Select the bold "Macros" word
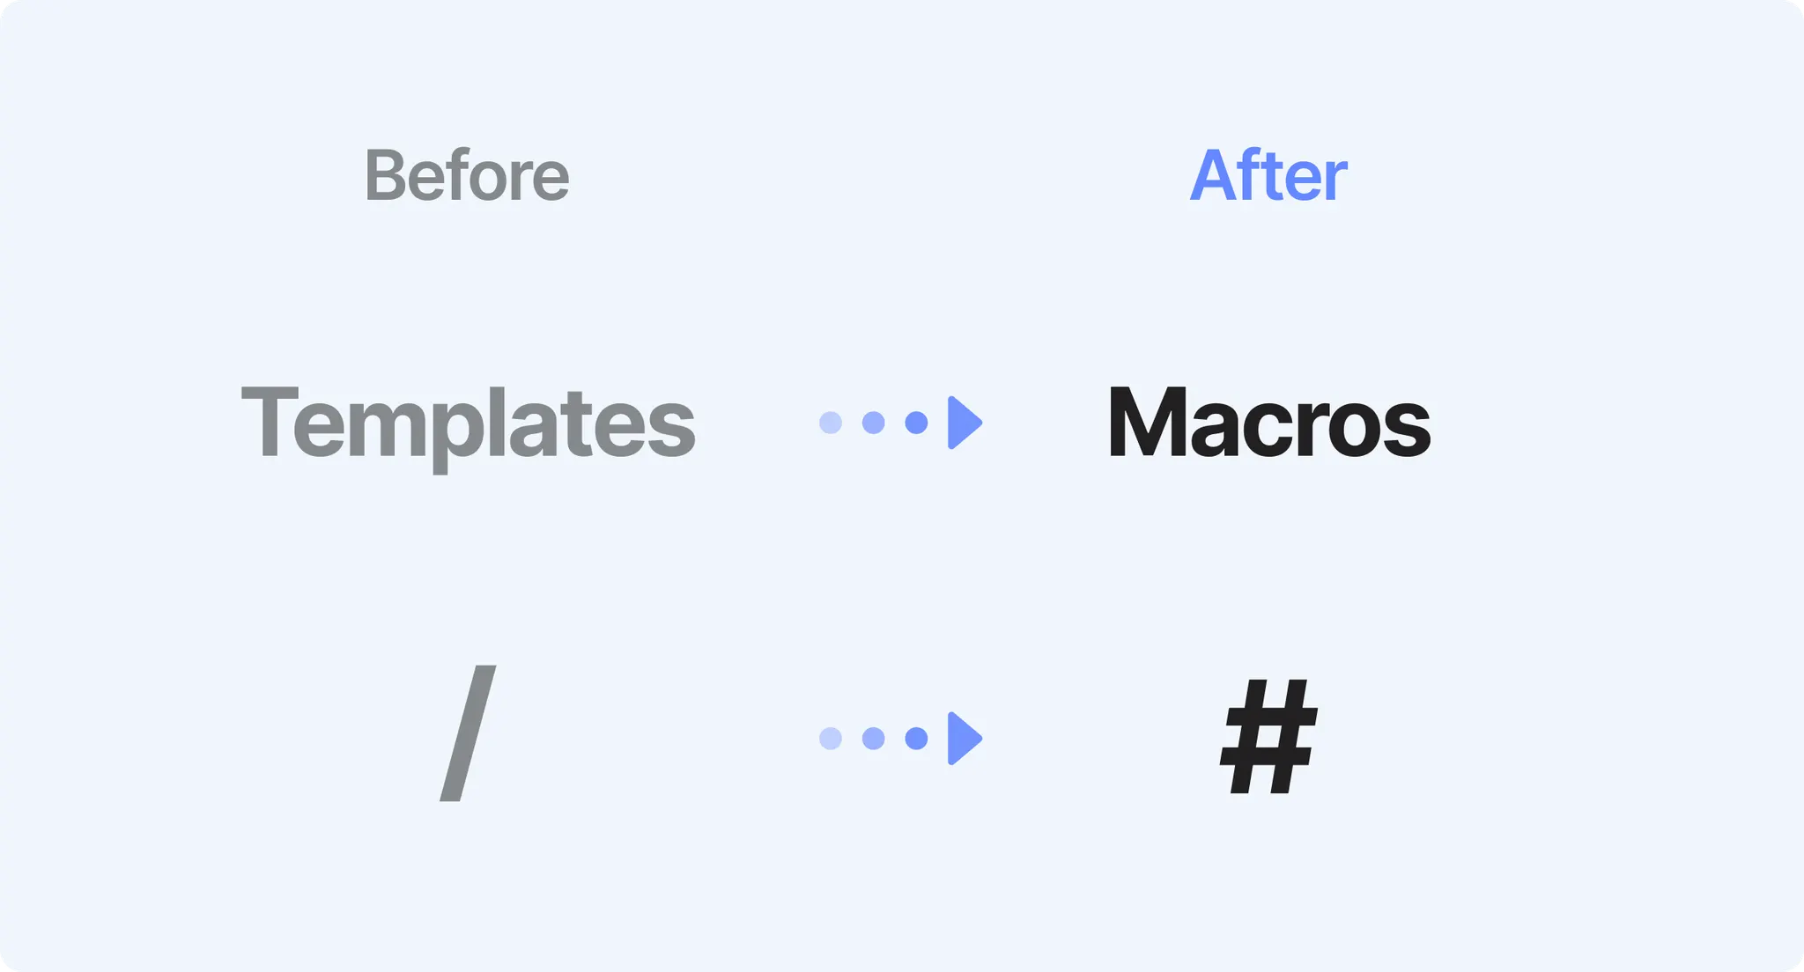 (x=1268, y=422)
